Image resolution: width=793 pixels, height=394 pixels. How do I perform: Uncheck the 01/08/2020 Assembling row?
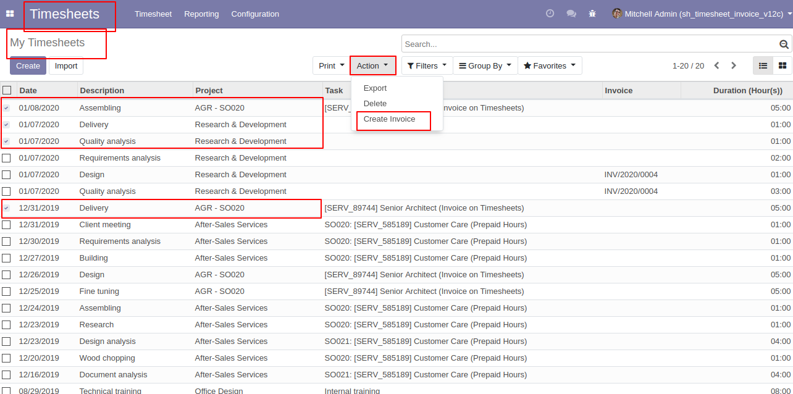tap(6, 107)
